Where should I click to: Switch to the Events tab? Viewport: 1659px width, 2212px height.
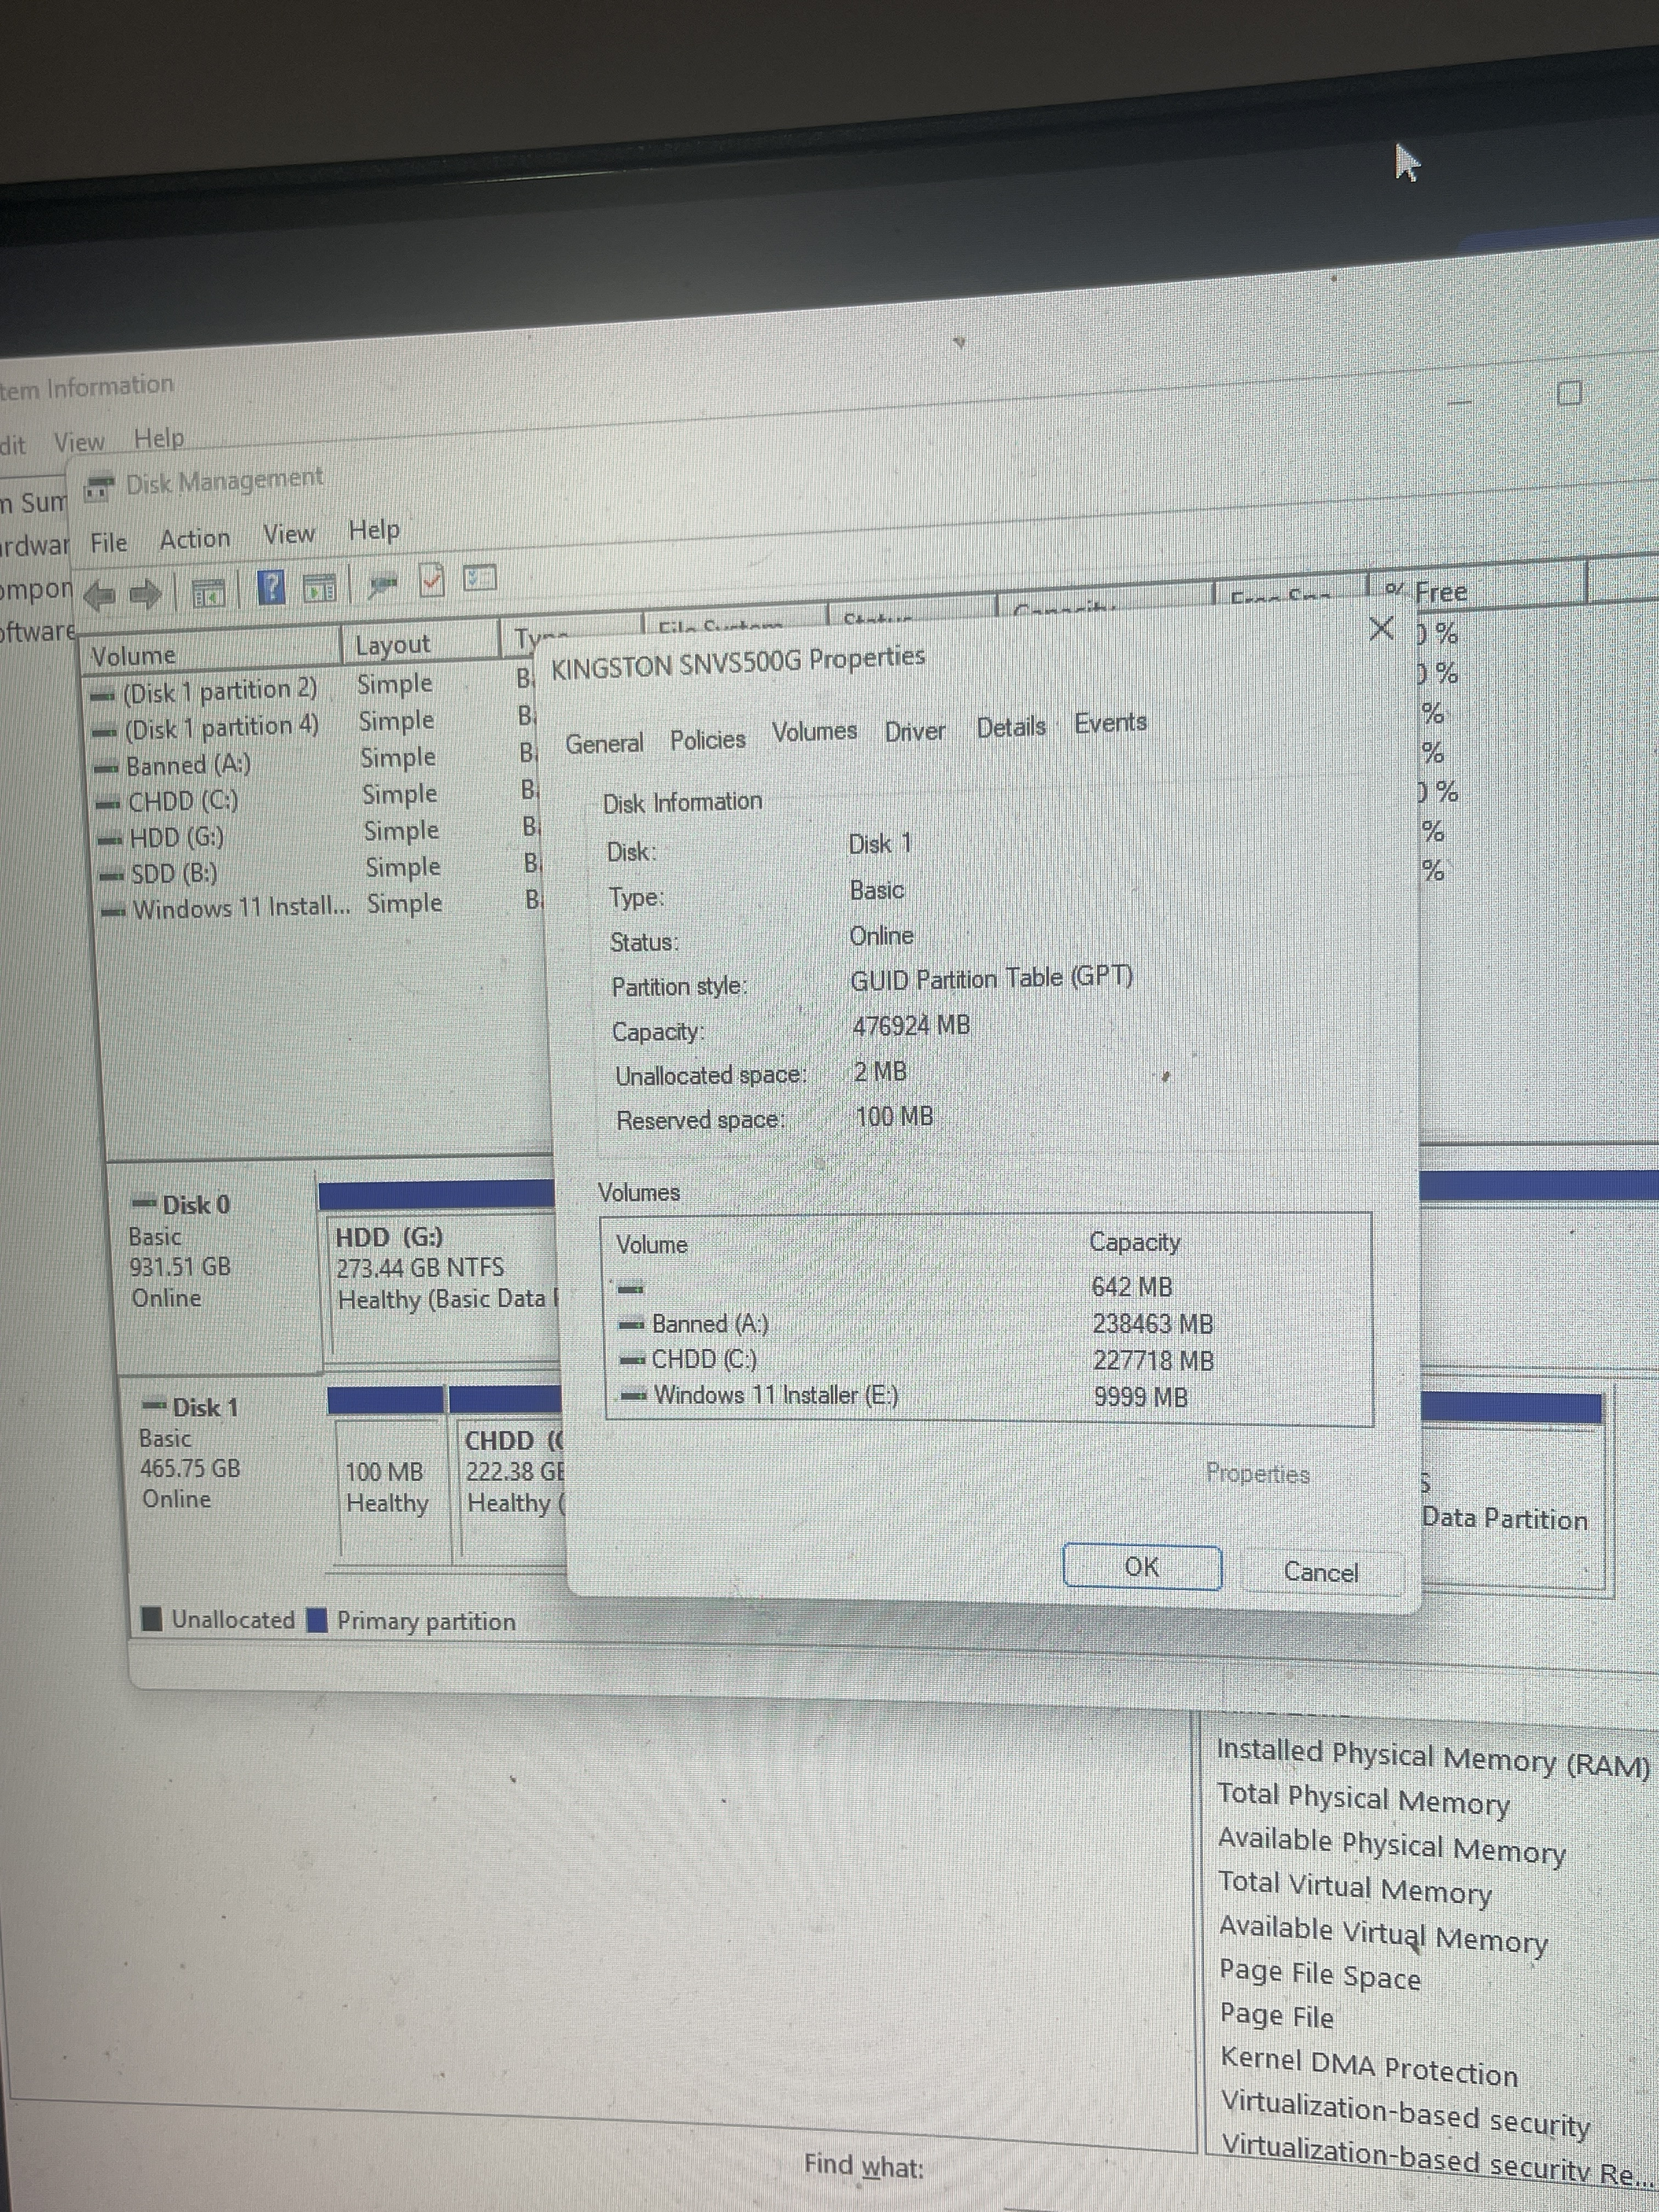(x=1110, y=722)
